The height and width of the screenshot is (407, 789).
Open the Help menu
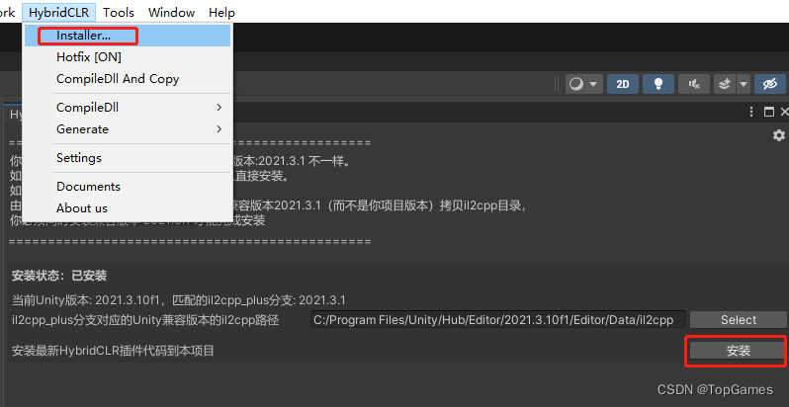221,13
